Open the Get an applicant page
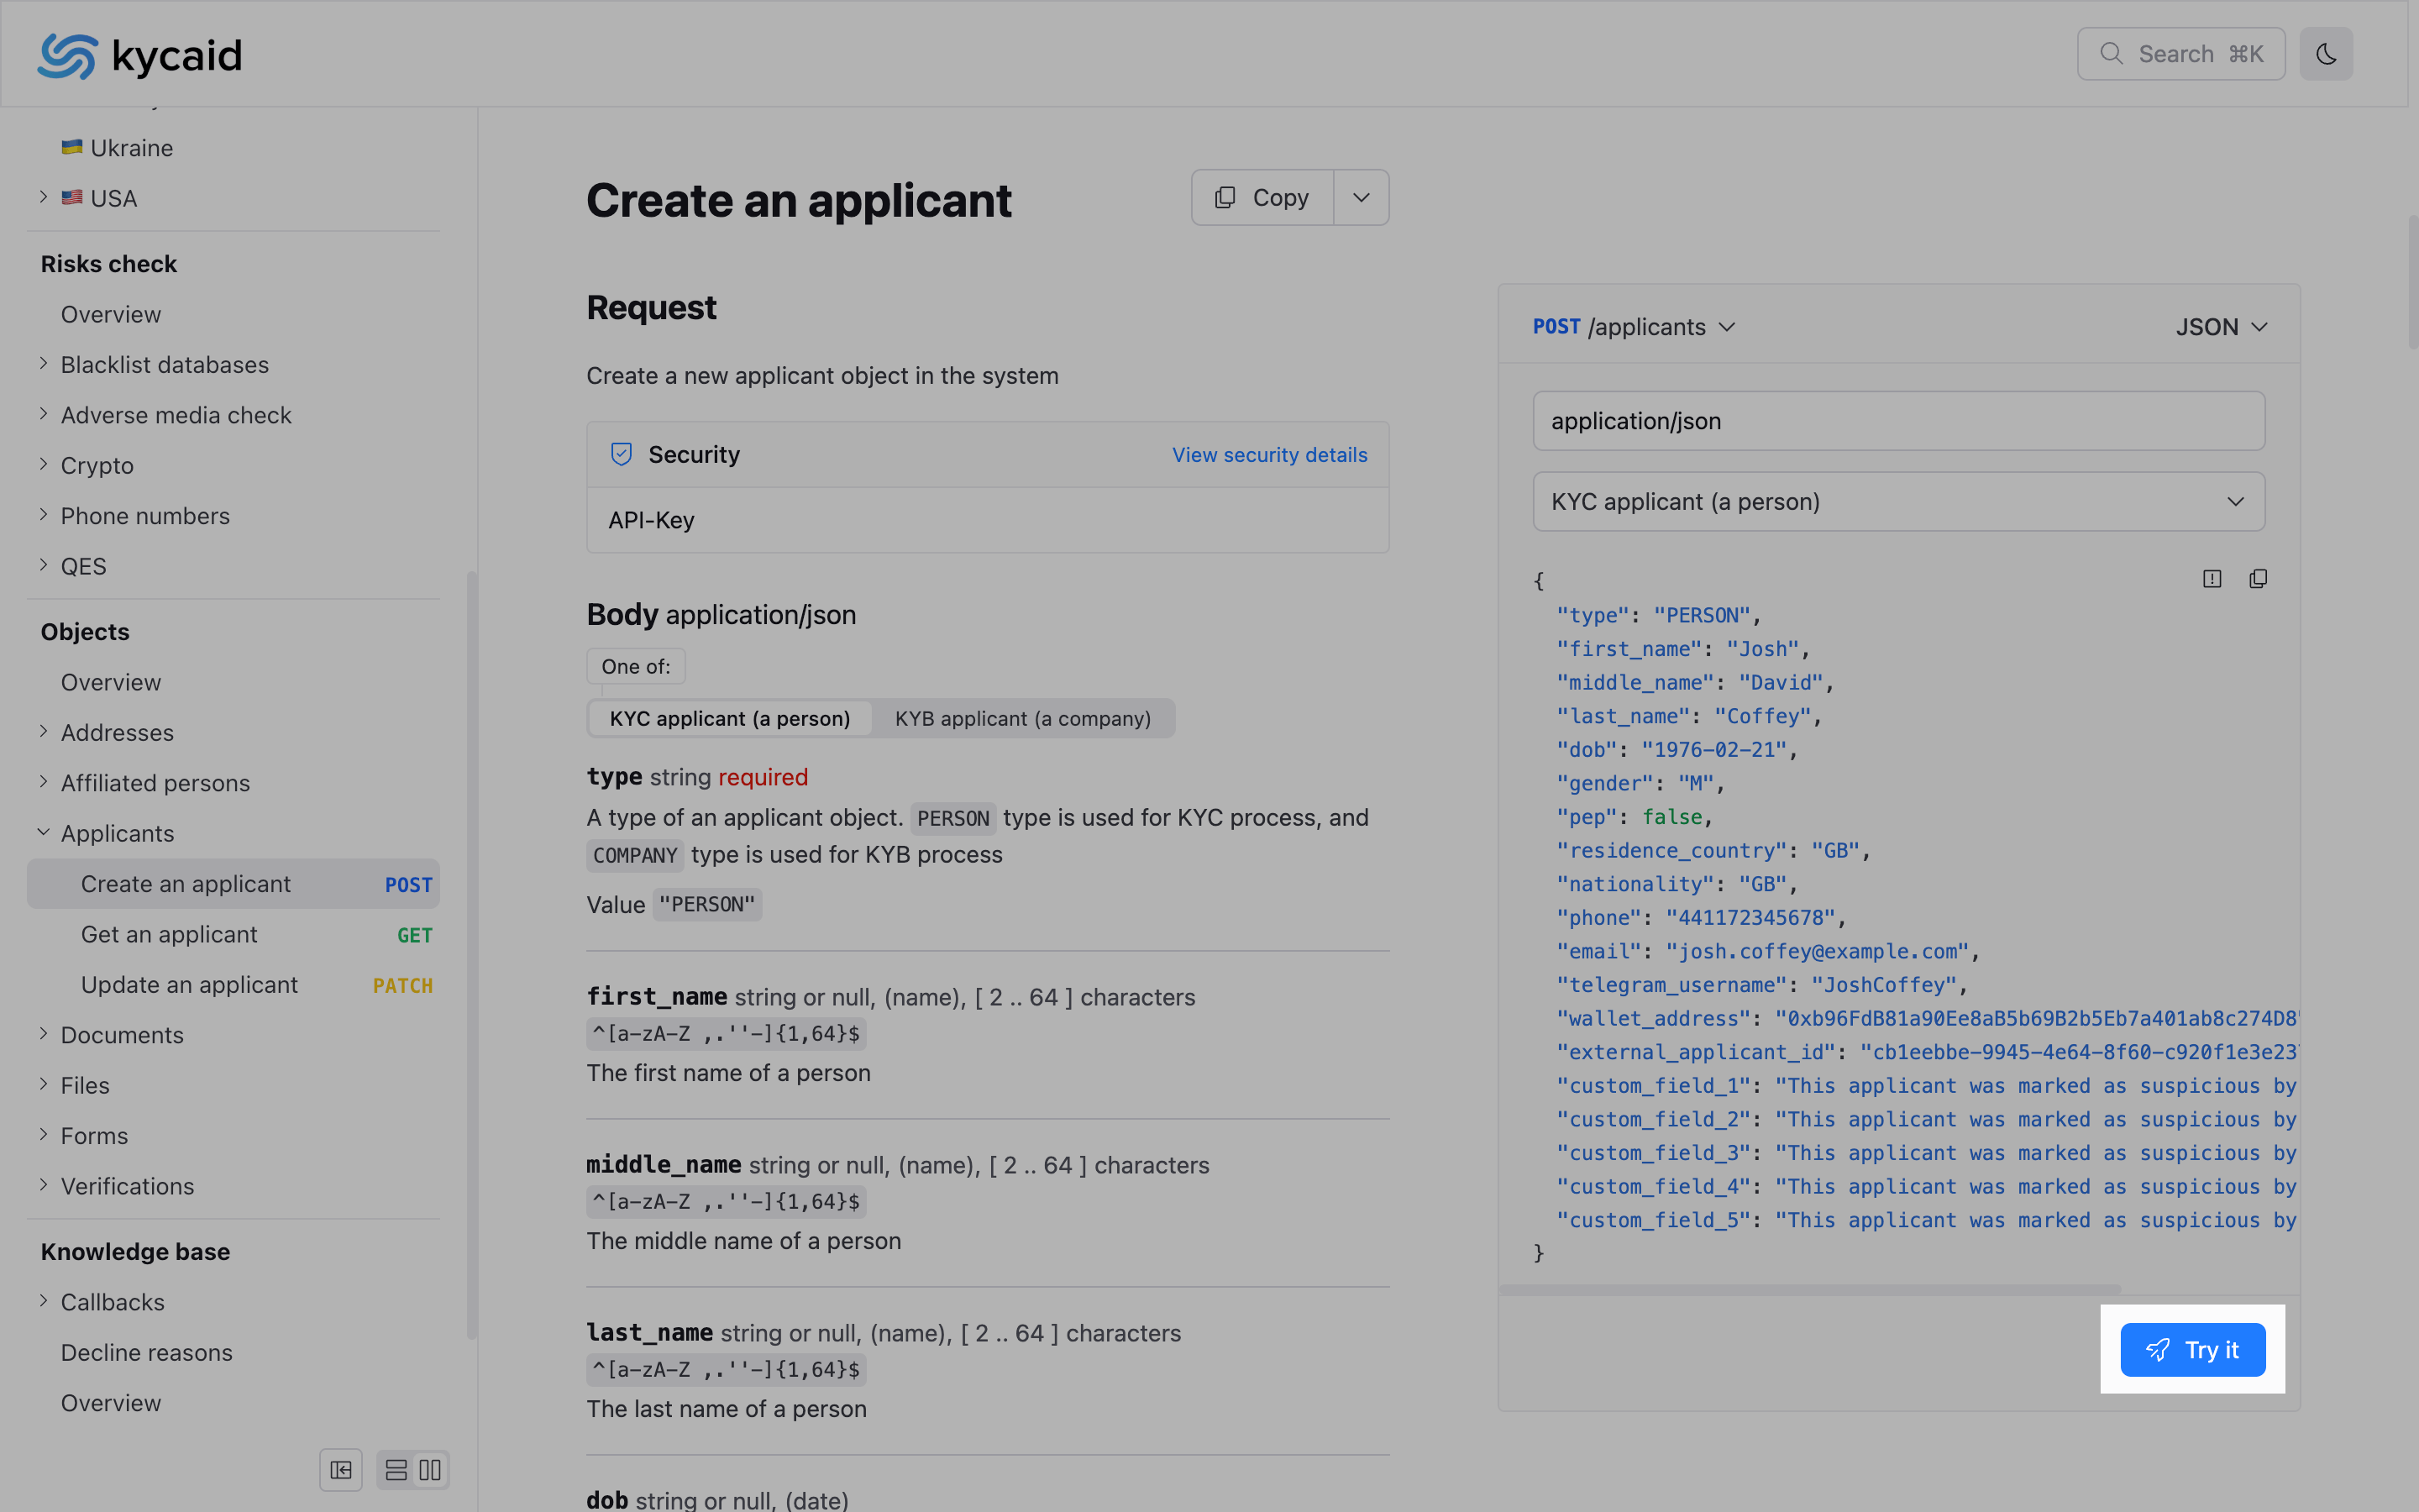 tap(169, 934)
